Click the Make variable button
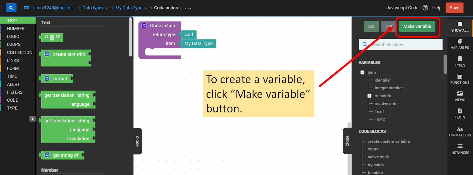The width and height of the screenshot is (473, 175). tap(417, 27)
